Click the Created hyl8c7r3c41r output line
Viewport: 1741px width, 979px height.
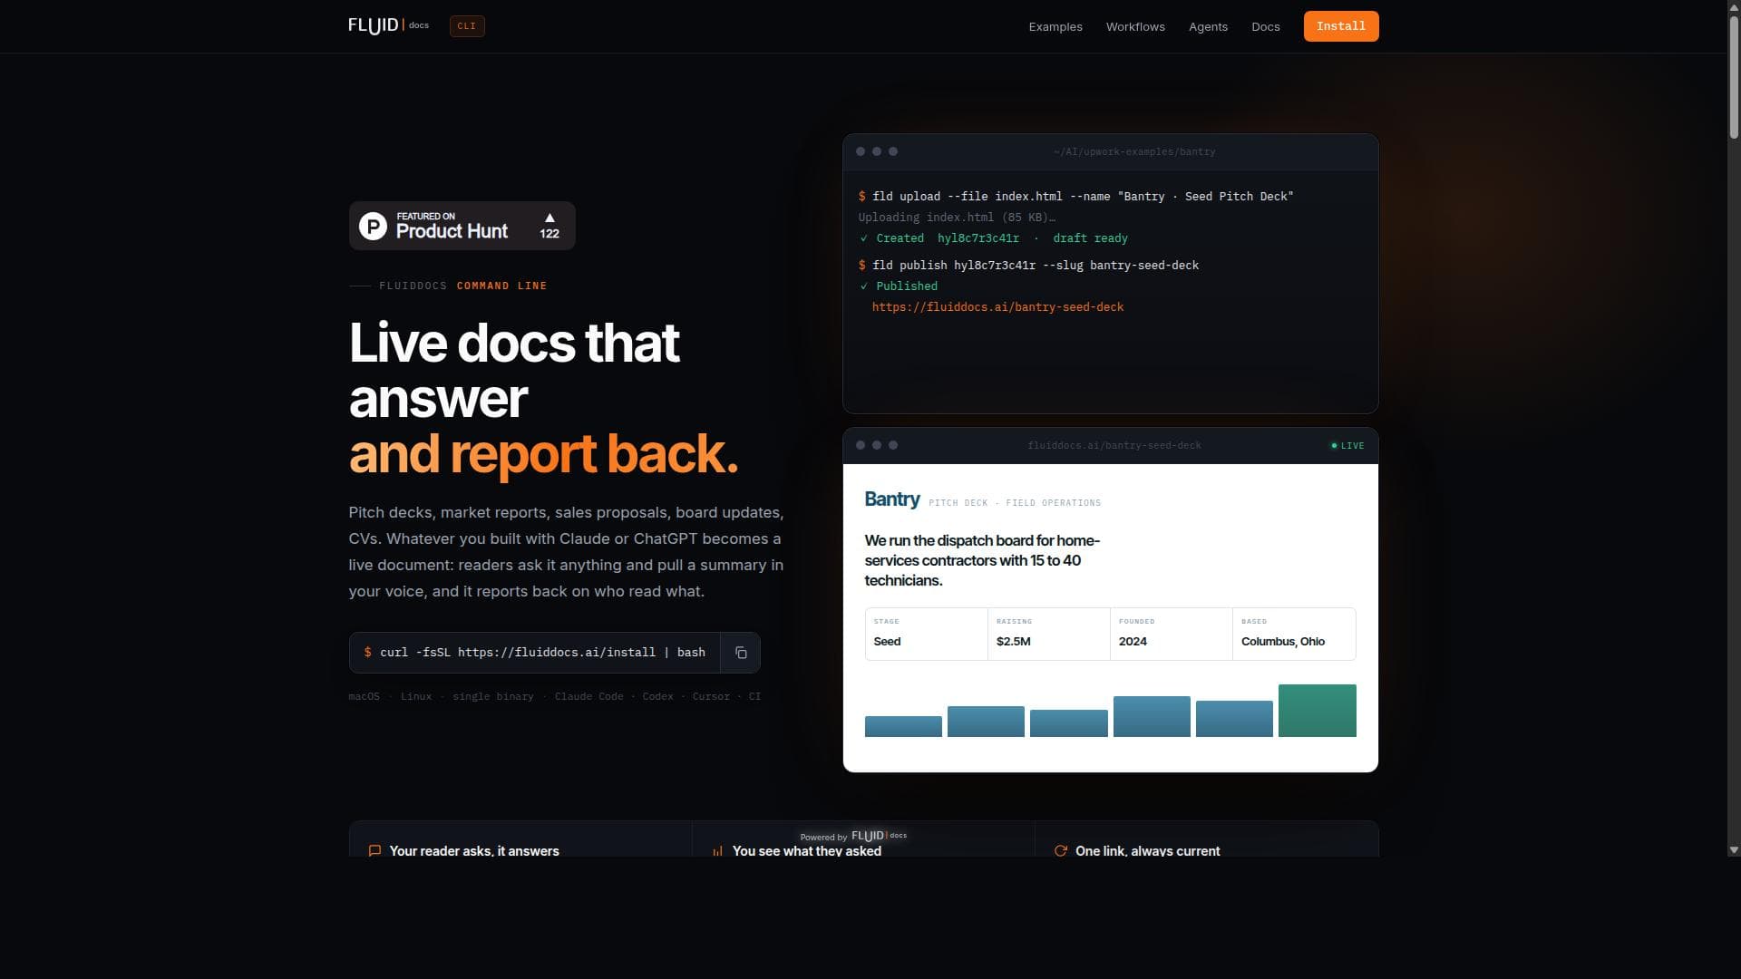[x=993, y=238]
